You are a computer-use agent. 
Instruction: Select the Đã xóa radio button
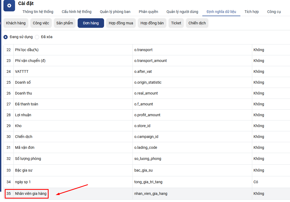coord(37,37)
